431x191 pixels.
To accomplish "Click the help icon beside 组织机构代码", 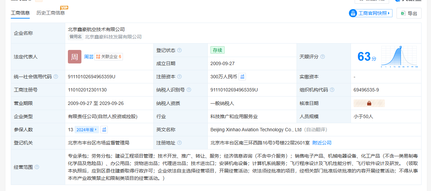I will pyautogui.click(x=332, y=90).
